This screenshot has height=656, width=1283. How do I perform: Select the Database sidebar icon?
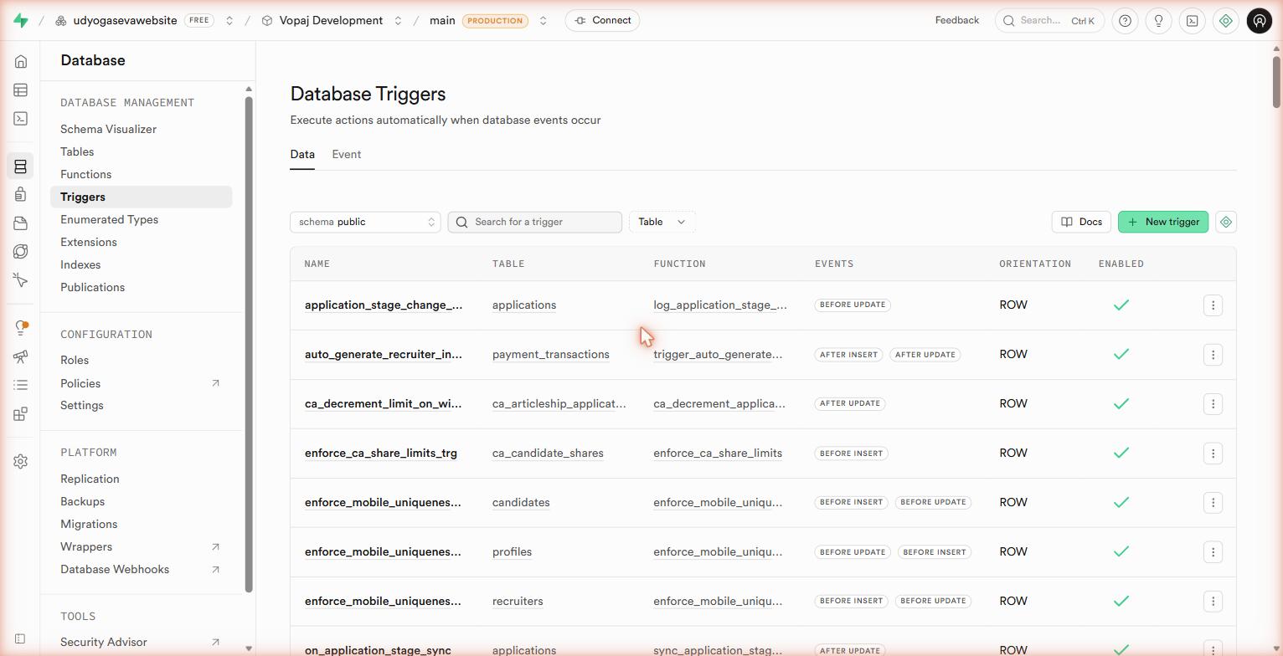[x=21, y=167]
